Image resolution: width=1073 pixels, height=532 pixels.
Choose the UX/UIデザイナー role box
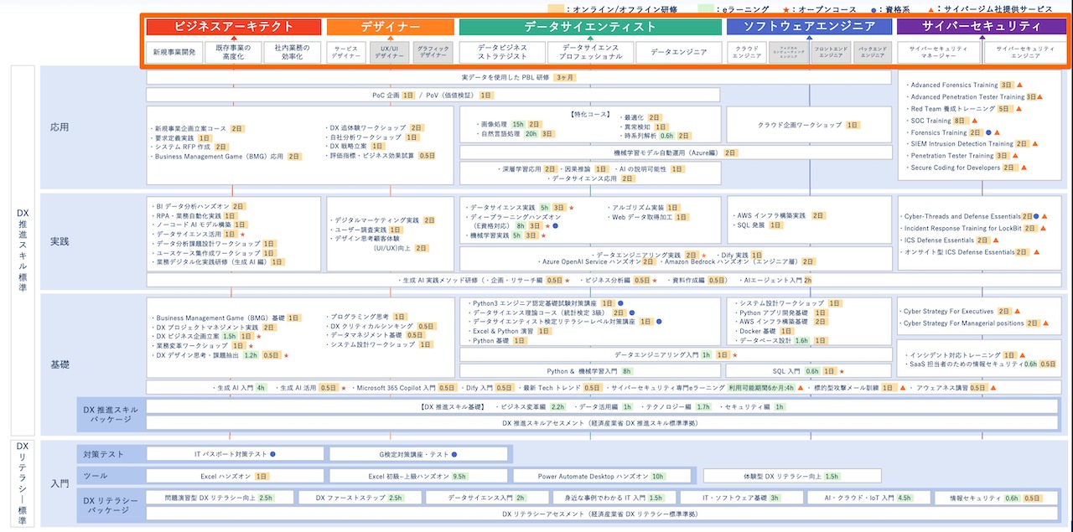[x=390, y=53]
